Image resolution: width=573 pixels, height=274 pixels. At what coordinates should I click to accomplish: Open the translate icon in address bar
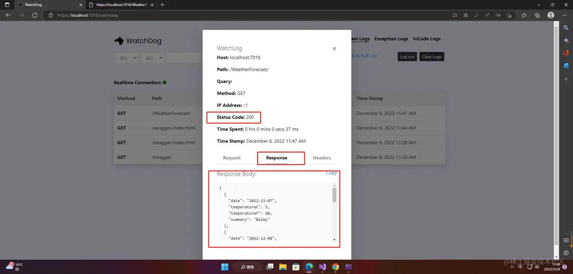click(x=498, y=15)
